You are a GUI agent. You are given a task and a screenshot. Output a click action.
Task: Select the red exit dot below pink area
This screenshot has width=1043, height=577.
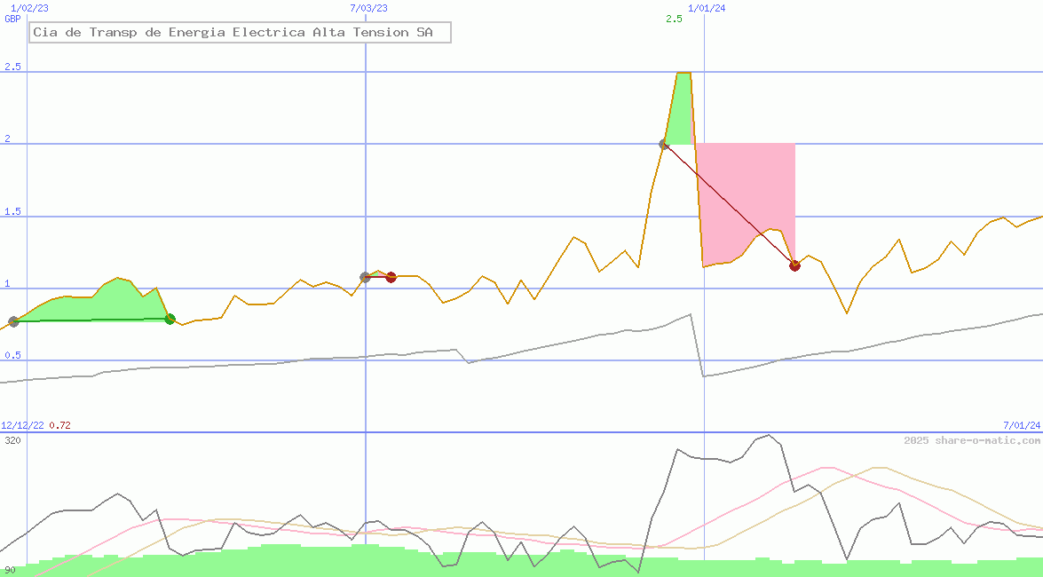[x=794, y=265]
